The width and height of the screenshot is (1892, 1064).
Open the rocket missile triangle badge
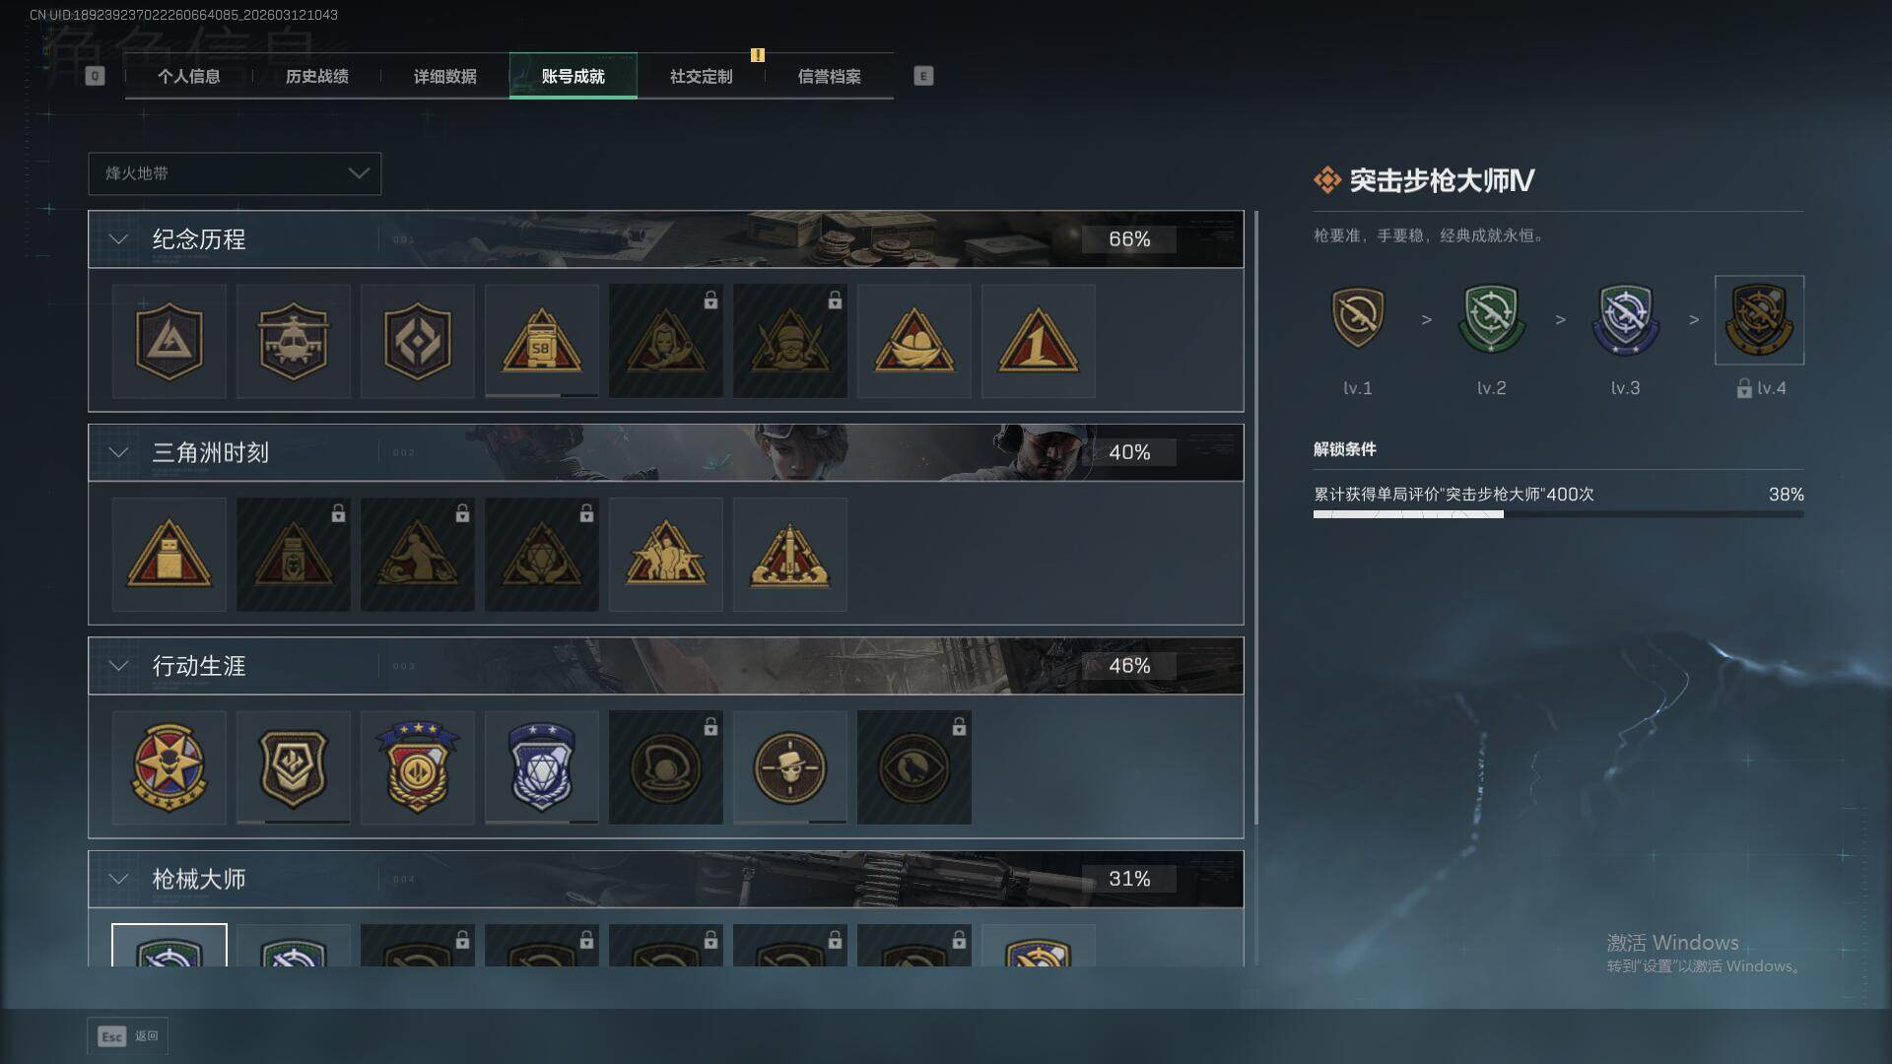(789, 555)
